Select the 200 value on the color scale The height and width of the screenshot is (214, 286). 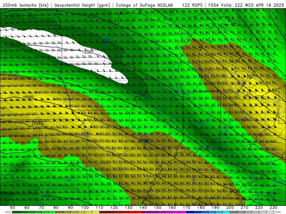(x=230, y=208)
